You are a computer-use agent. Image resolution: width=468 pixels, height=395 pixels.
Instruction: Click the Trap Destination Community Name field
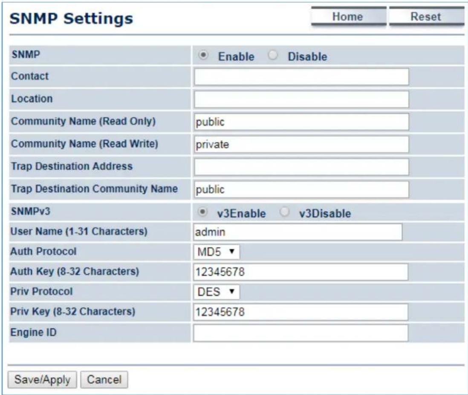pyautogui.click(x=301, y=189)
